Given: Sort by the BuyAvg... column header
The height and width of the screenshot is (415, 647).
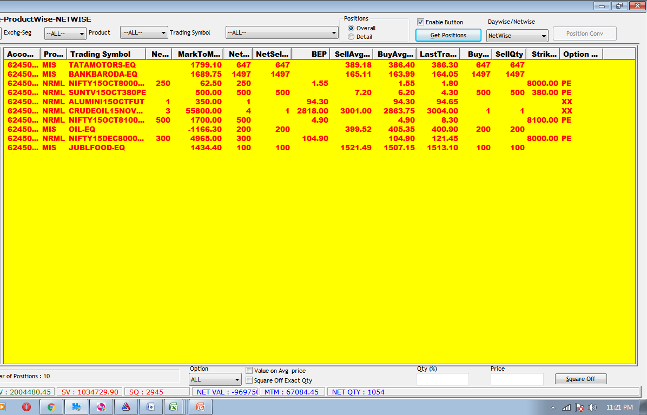Looking at the screenshot, I should tap(395, 54).
